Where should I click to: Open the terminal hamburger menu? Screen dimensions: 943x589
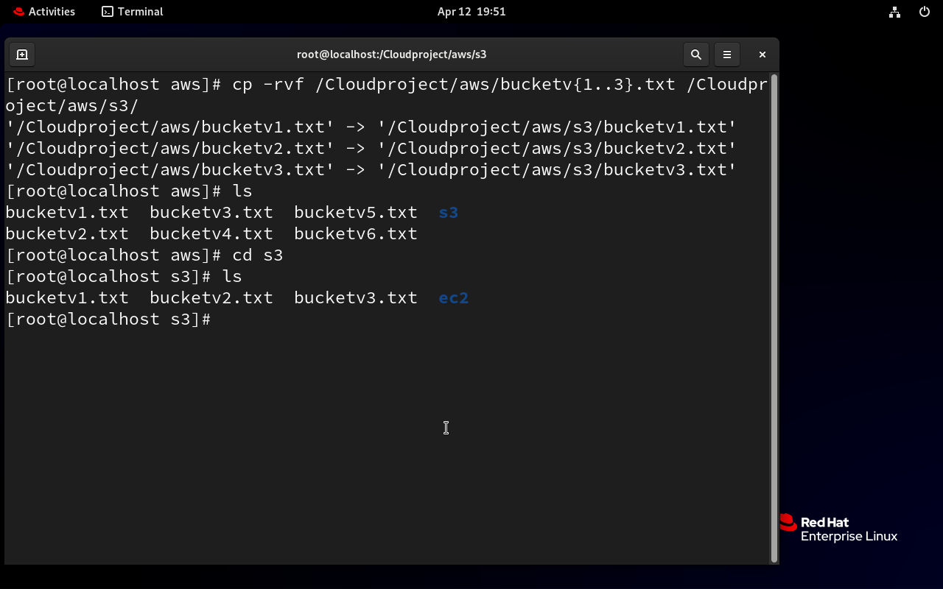tap(727, 54)
